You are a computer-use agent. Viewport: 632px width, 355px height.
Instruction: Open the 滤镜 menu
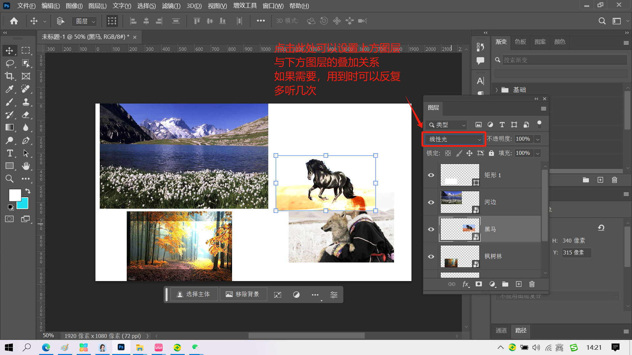[171, 6]
